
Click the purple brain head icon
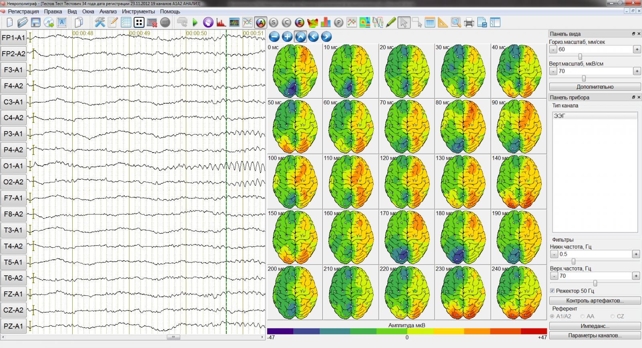coord(208,22)
